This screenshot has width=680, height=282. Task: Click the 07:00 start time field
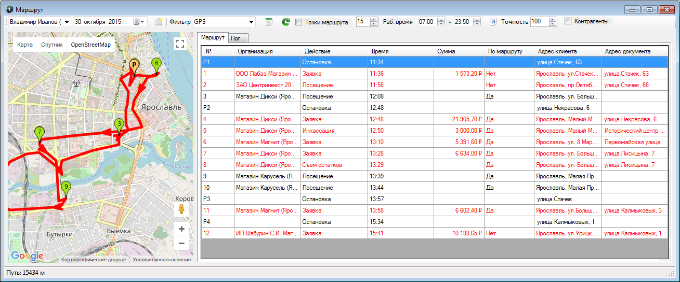coord(427,22)
